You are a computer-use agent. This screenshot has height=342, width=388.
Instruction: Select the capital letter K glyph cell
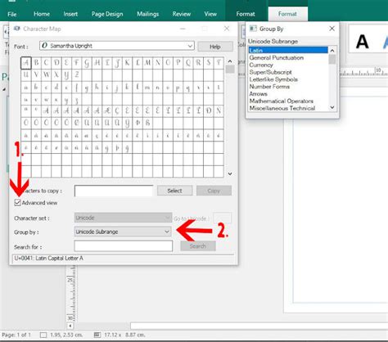(127, 63)
